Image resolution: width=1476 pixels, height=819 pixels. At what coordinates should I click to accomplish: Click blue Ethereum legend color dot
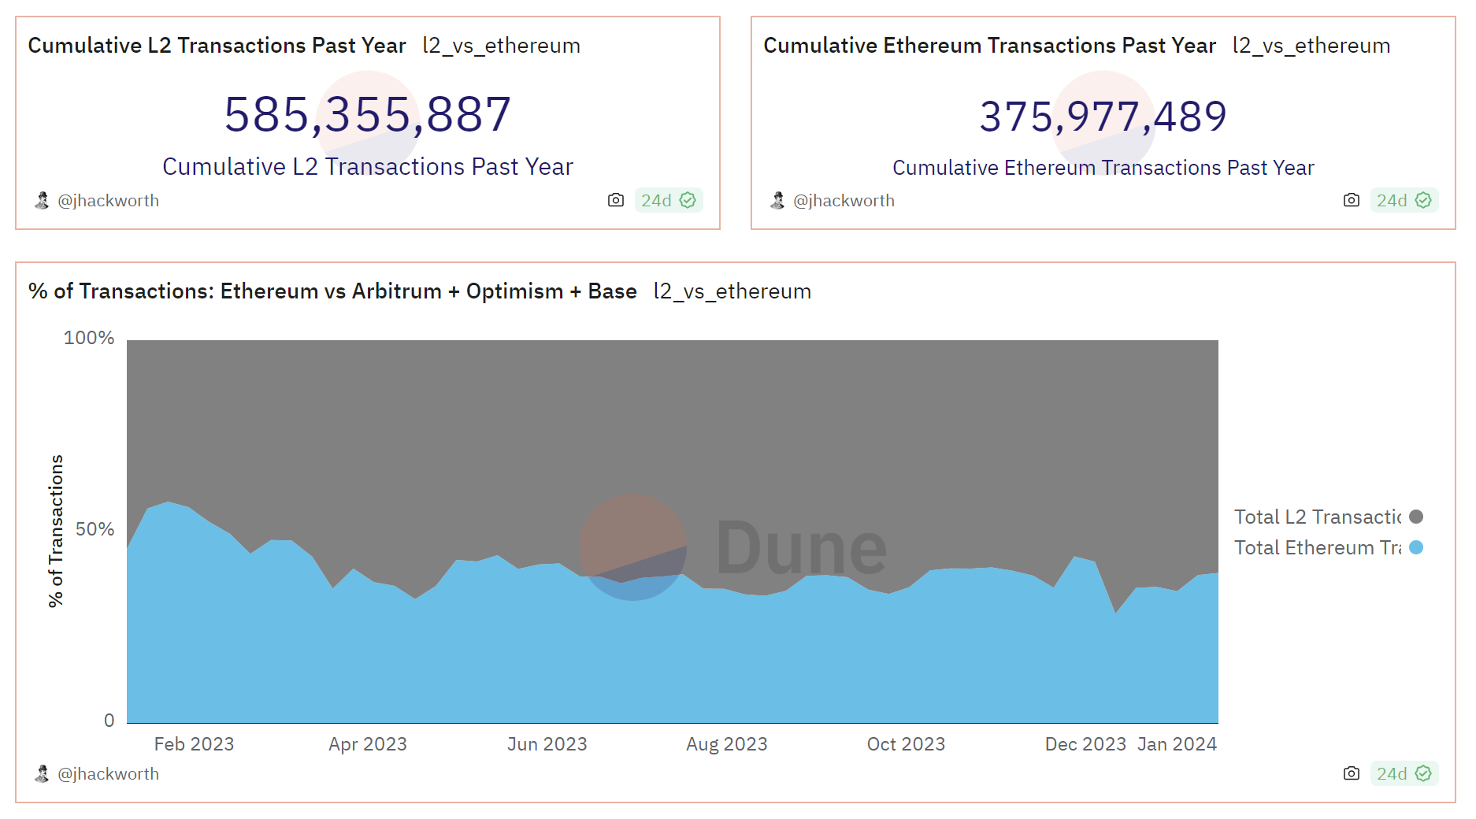click(x=1416, y=547)
